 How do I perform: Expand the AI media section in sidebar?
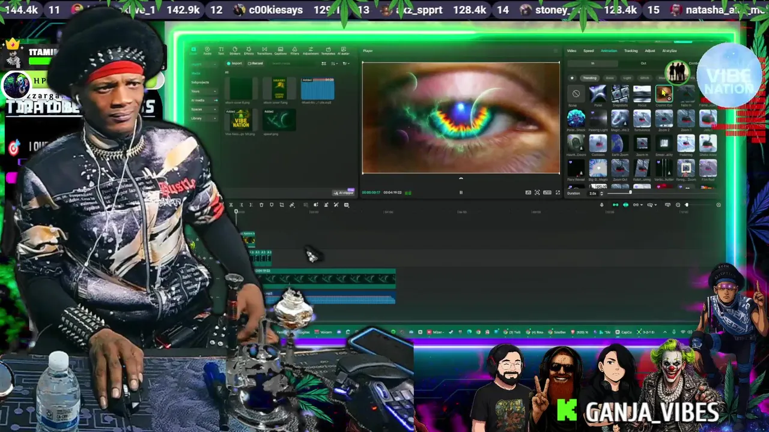tap(203, 100)
